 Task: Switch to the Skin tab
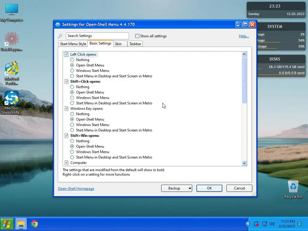click(x=120, y=44)
